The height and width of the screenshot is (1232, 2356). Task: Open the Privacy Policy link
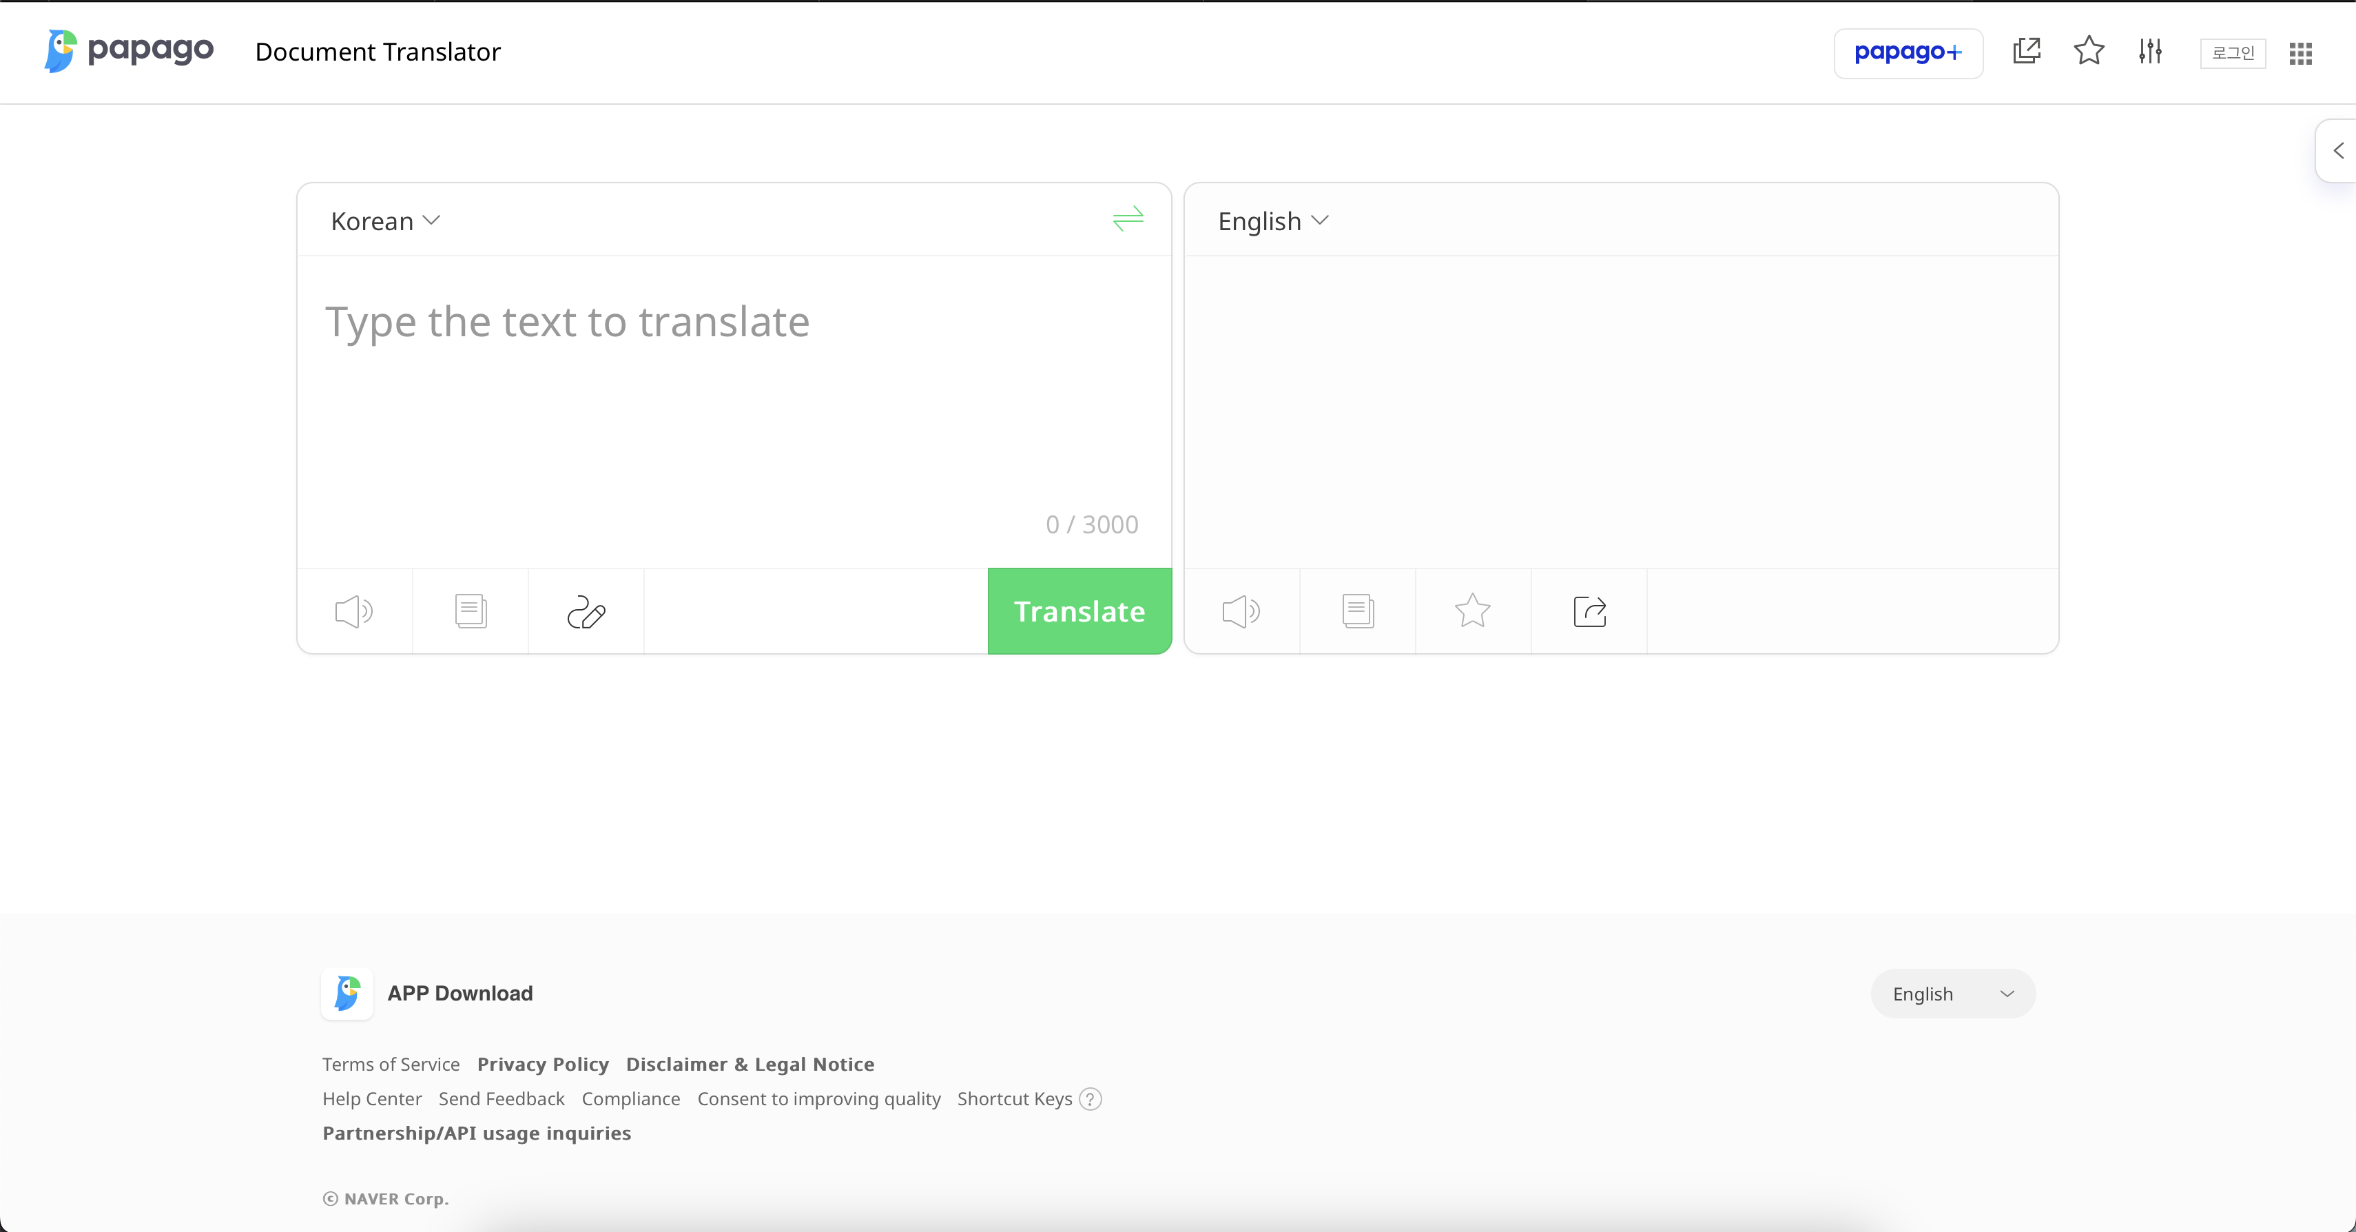click(542, 1064)
